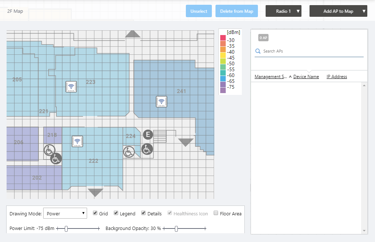
Task: Click the light wheelchair icon below room 224
Action: (x=129, y=152)
